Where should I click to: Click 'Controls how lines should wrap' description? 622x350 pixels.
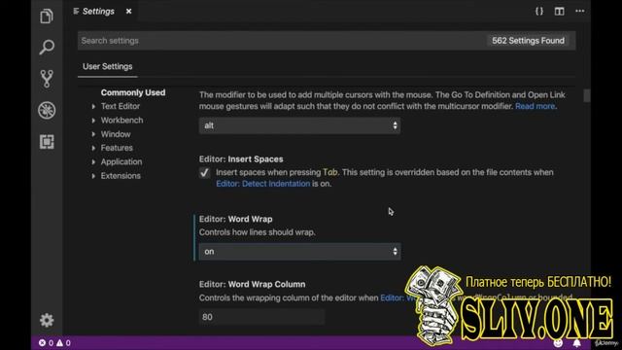point(257,232)
